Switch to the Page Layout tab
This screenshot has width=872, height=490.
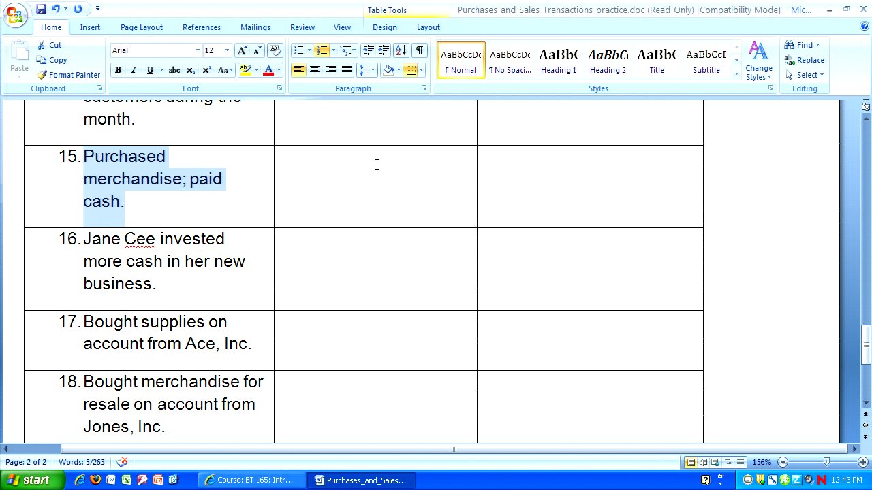(141, 27)
